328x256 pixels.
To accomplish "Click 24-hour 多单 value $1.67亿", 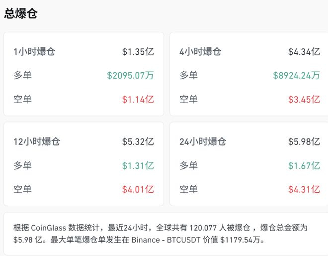I will click(304, 165).
